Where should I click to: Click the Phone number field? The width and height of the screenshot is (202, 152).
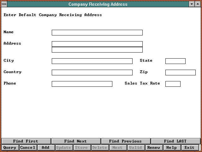click(x=82, y=84)
